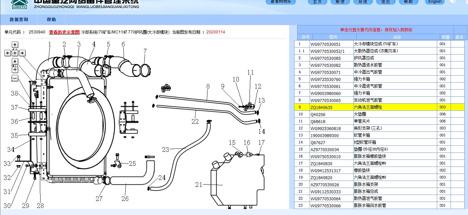Pan the diagram up with the up arrow
468x215 pixels.
(x=15, y=44)
